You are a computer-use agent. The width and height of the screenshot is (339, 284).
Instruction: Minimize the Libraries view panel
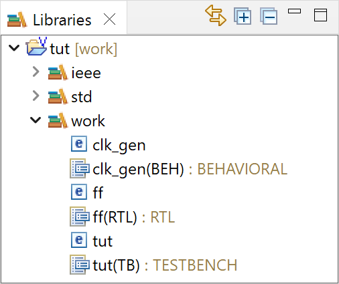pyautogui.click(x=294, y=11)
